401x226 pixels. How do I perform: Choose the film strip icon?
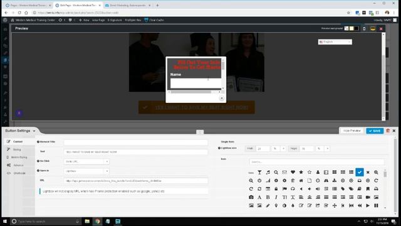[326, 172]
